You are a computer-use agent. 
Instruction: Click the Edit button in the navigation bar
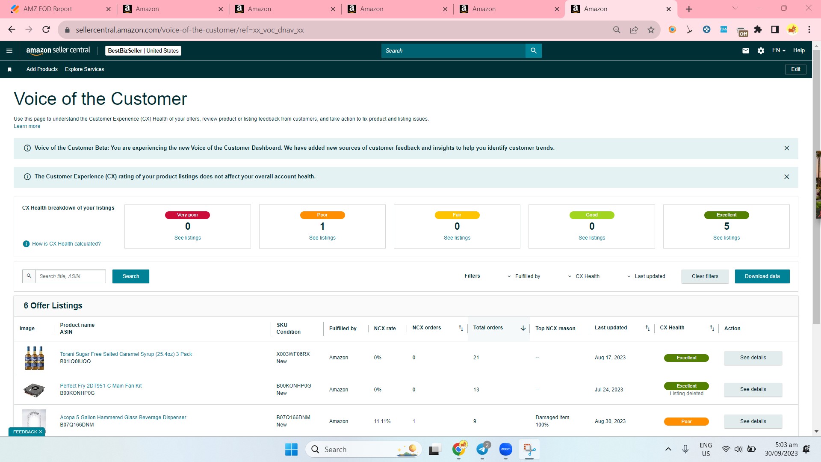point(795,69)
